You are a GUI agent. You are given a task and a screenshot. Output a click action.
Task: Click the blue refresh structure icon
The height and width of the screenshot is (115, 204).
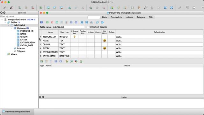[41, 22]
